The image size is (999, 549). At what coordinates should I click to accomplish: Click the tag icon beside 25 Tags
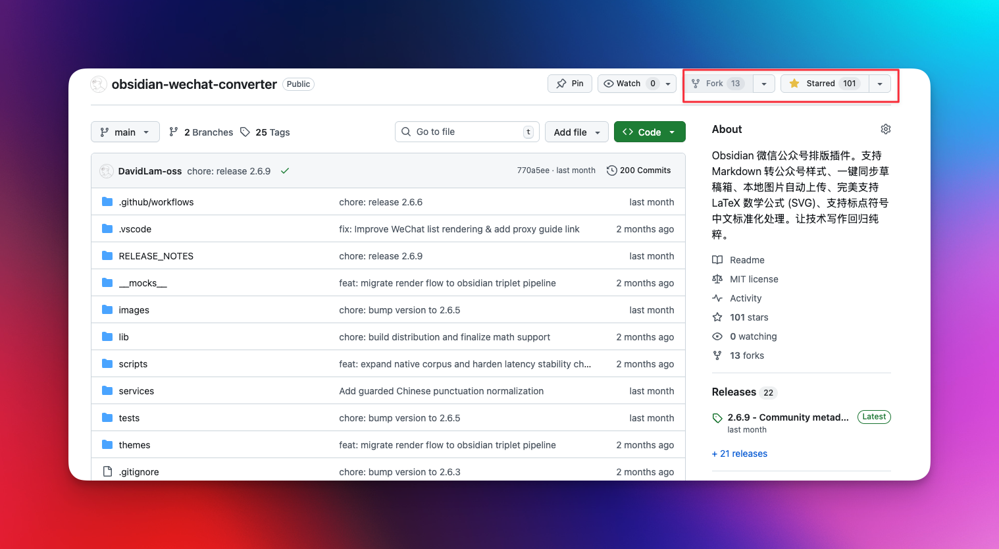pyautogui.click(x=245, y=132)
